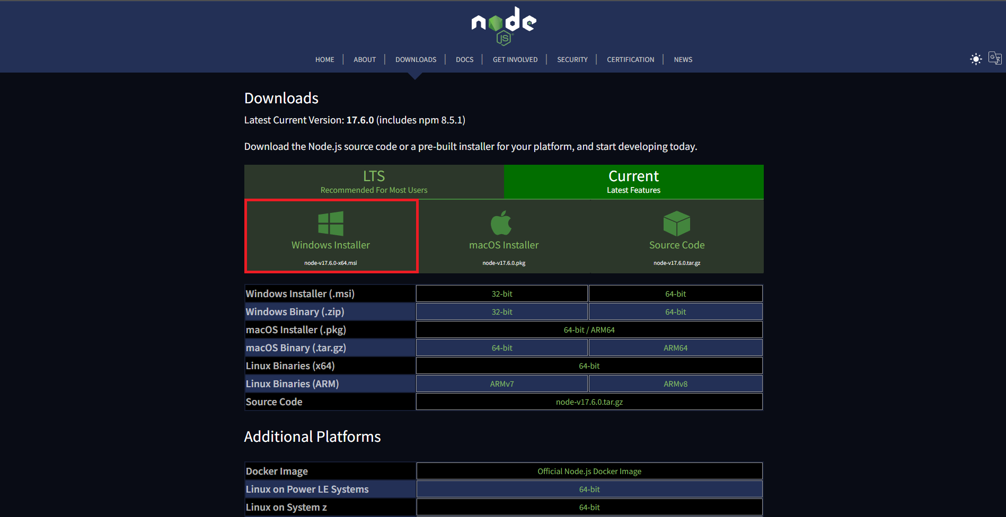The height and width of the screenshot is (517, 1006).
Task: Open the ABOUT menu item
Action: pos(365,59)
